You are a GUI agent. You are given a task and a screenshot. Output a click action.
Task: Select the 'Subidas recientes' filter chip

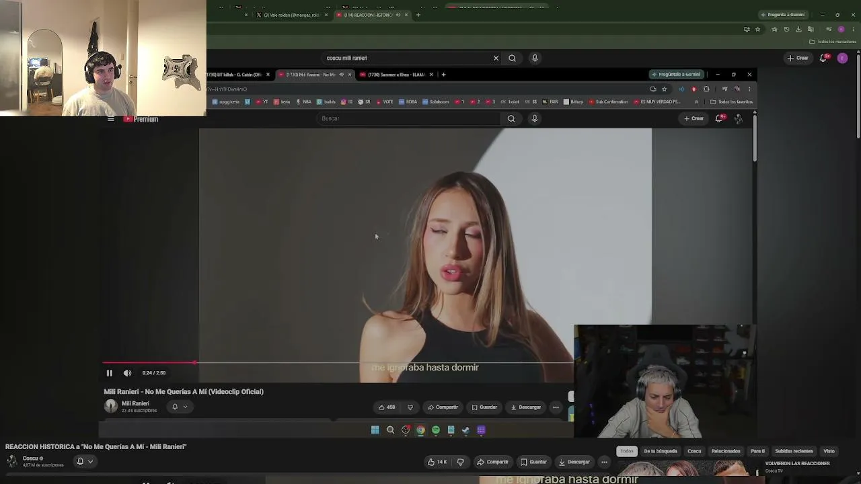click(x=794, y=451)
